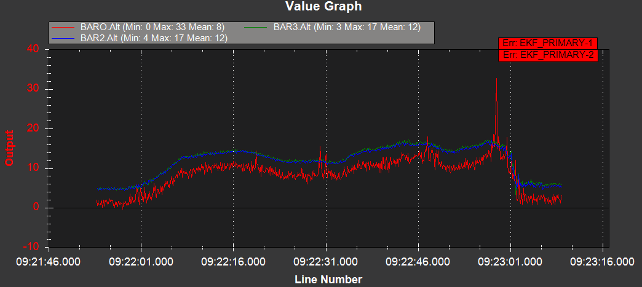Click the BAR2.Alt legend entry
Viewport: 642px width, 287px height.
140,38
